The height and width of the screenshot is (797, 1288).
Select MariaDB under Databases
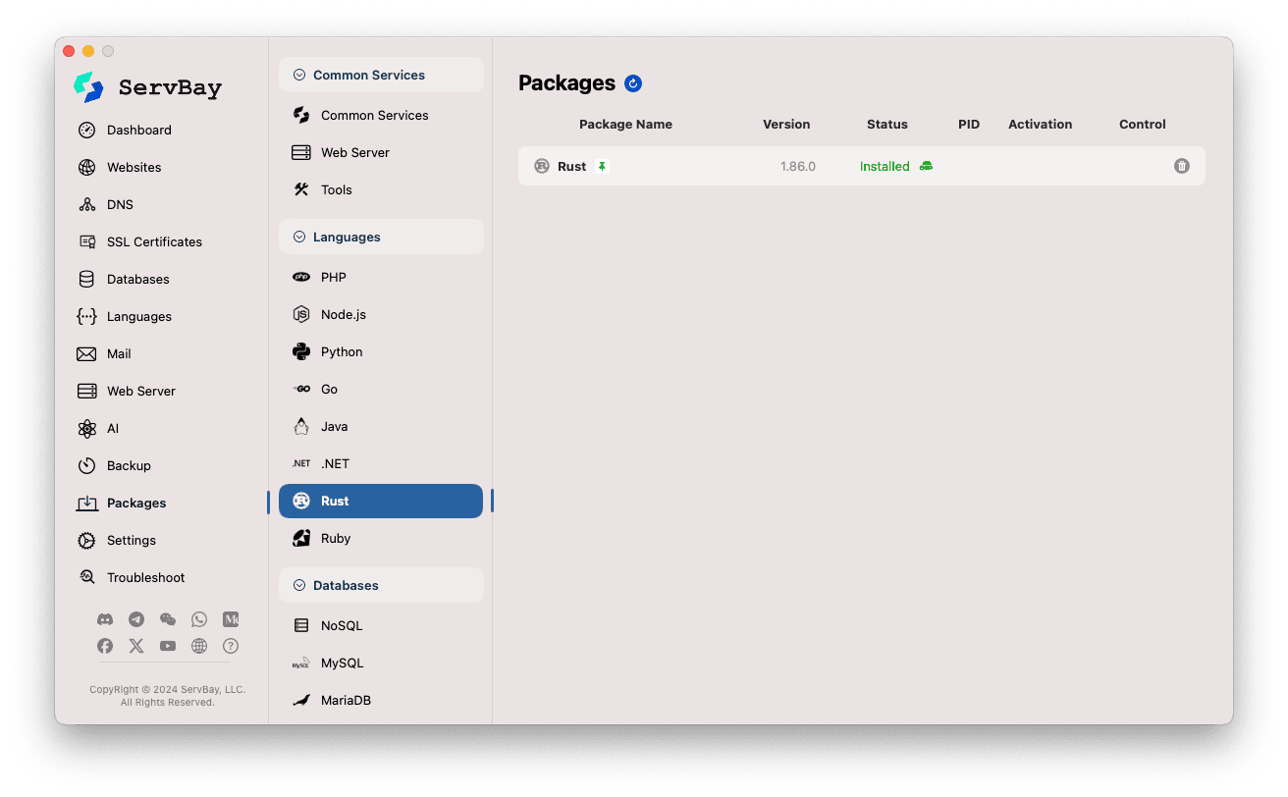pos(345,700)
